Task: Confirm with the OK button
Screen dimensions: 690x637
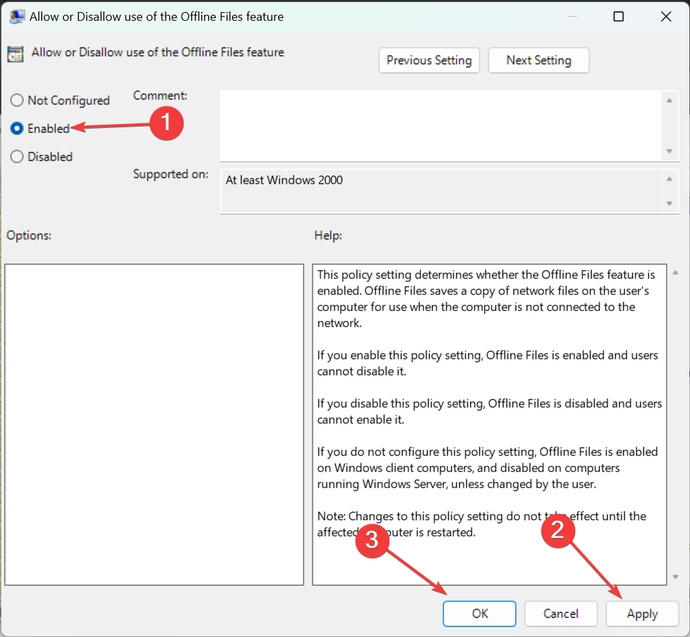Action: point(479,614)
